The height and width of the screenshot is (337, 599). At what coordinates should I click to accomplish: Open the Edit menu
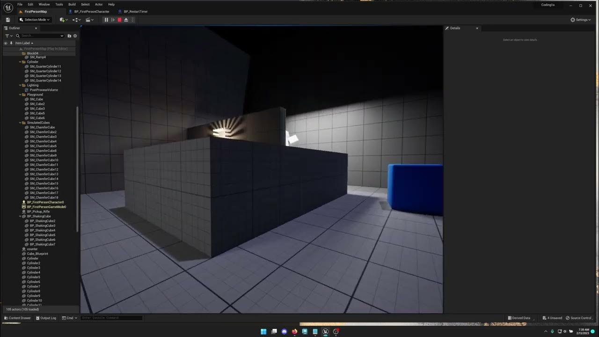coord(30,4)
